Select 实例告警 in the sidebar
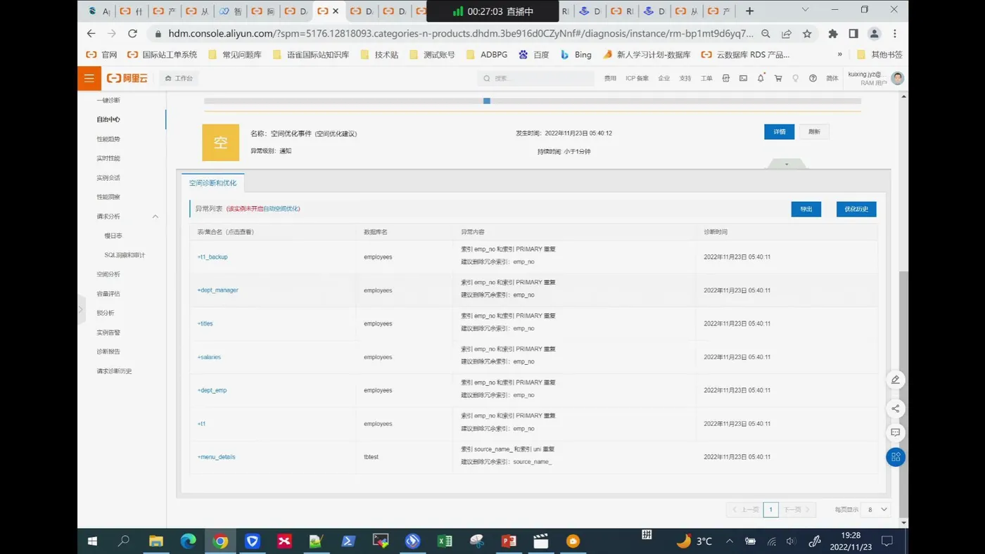Image resolution: width=985 pixels, height=554 pixels. (x=108, y=332)
